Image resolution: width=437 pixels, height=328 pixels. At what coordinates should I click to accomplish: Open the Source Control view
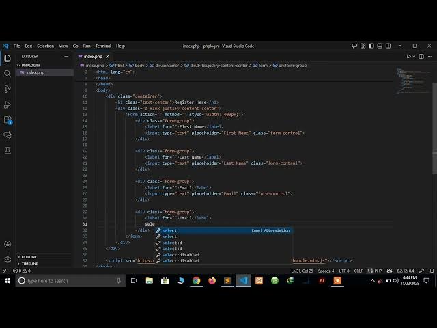8,89
